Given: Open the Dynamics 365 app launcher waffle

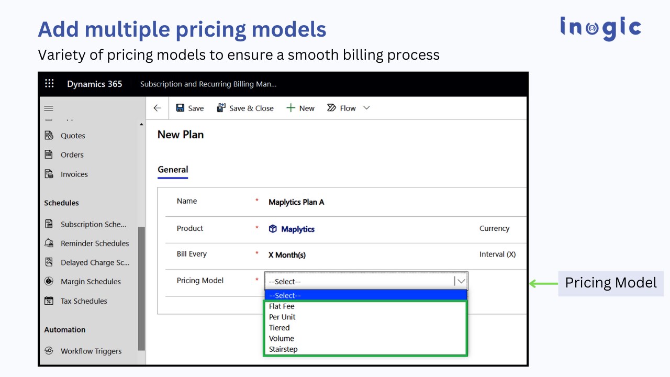Looking at the screenshot, I should point(49,84).
